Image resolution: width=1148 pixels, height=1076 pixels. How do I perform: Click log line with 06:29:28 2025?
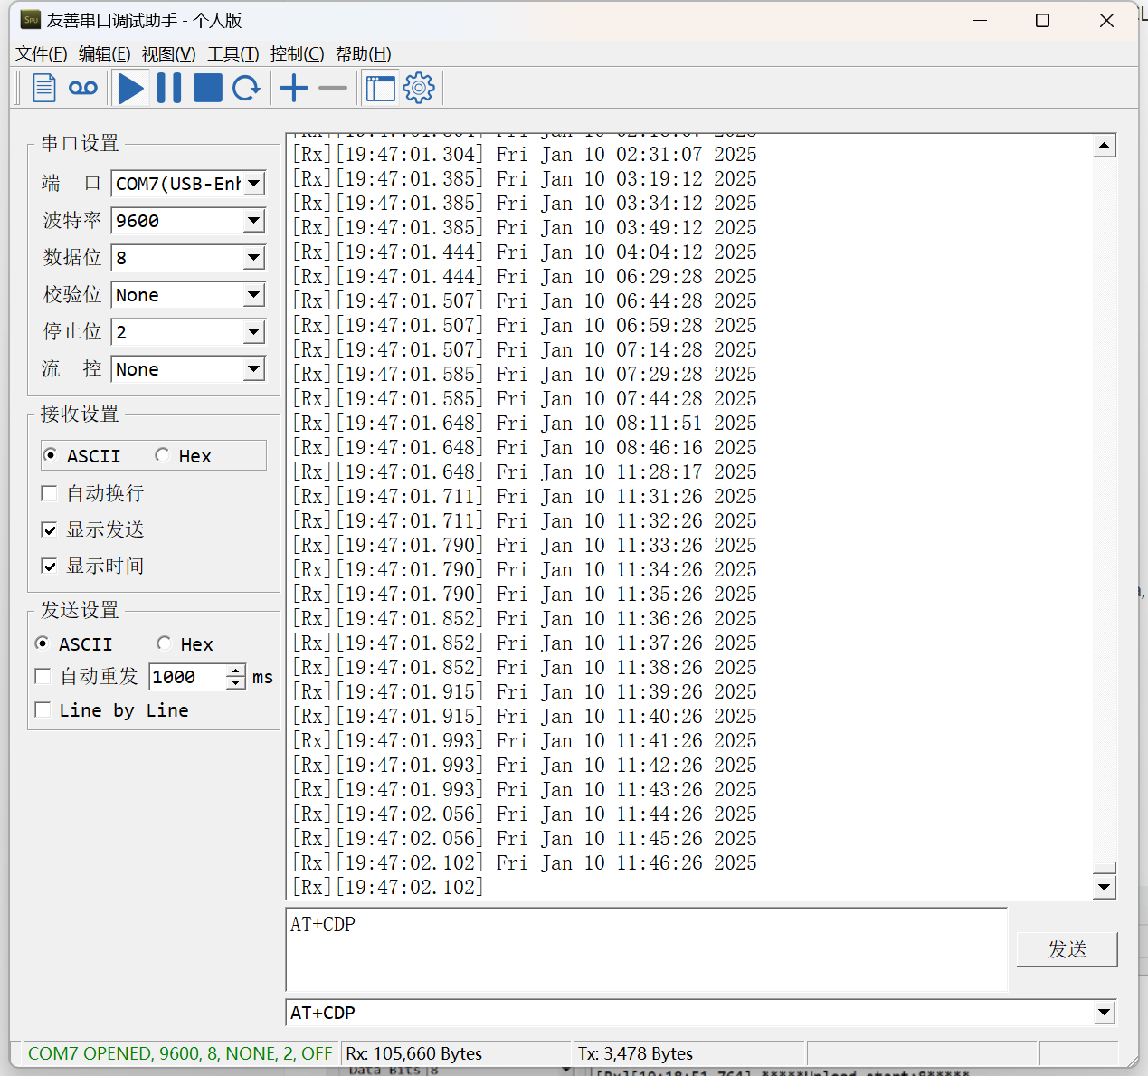click(525, 277)
